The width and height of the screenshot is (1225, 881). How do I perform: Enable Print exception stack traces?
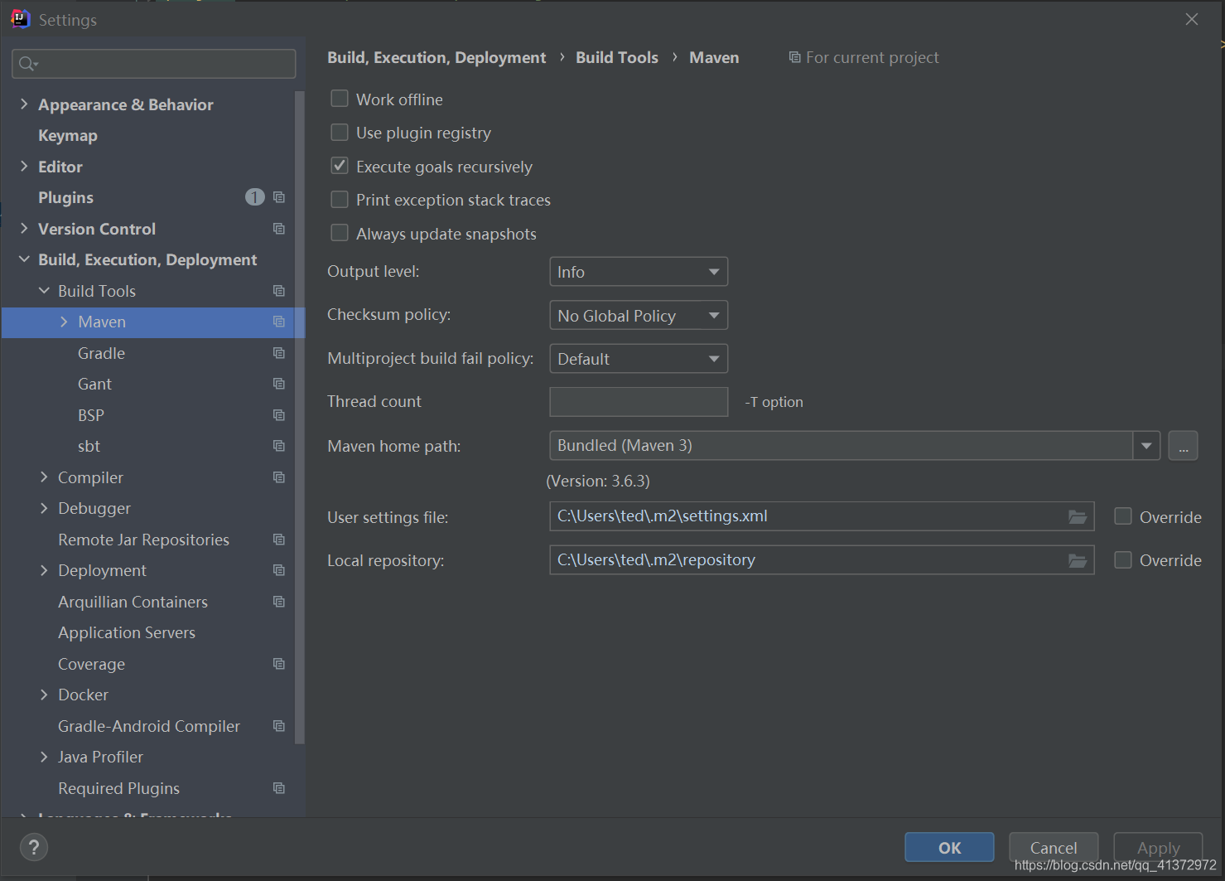[340, 200]
